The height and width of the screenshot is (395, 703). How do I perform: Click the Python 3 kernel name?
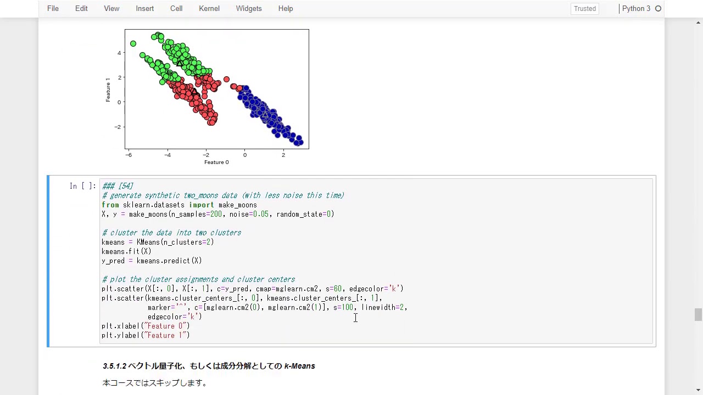[x=636, y=8]
